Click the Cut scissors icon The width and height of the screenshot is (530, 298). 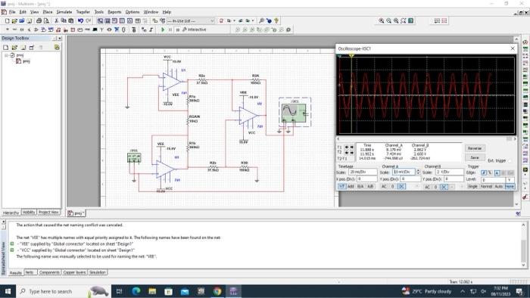coord(57,21)
